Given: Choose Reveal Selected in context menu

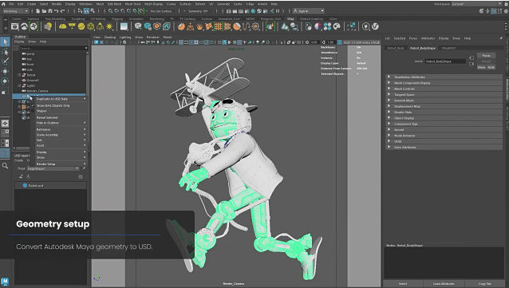Looking at the screenshot, I should [x=47, y=117].
